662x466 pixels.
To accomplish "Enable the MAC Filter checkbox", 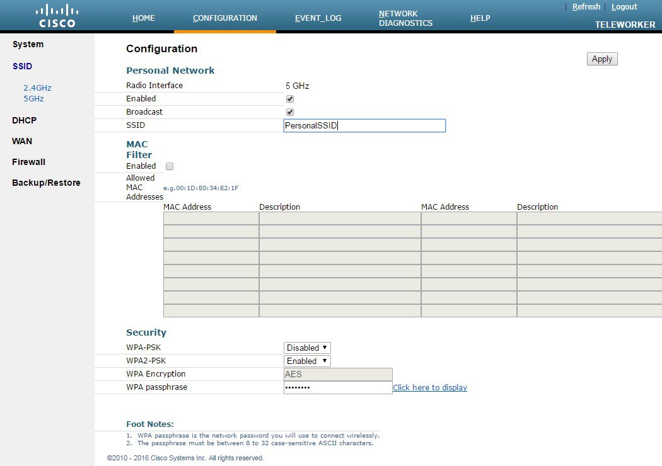I will 170,166.
